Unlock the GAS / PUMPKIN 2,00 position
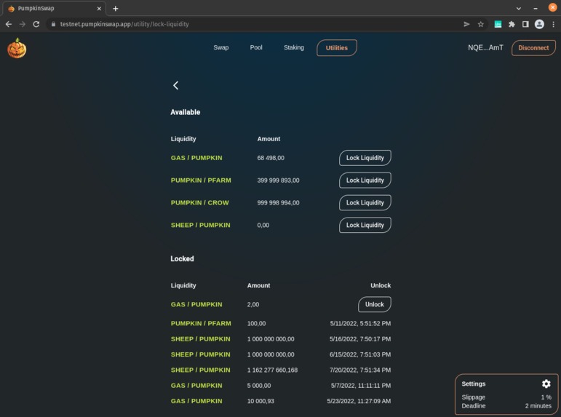The width and height of the screenshot is (561, 417). point(374,304)
